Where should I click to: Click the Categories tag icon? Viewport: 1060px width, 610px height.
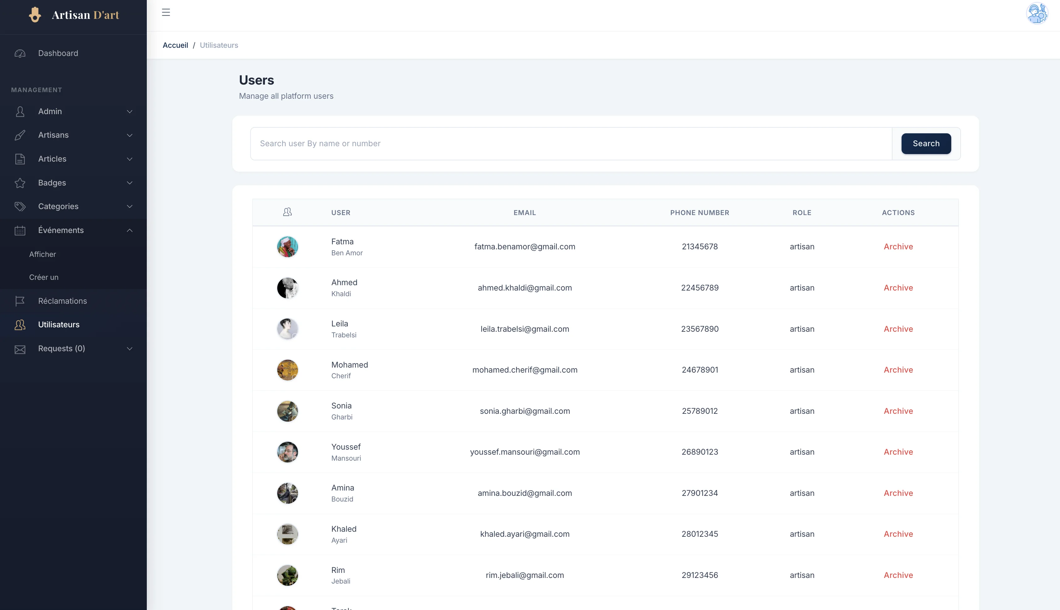[x=20, y=206]
